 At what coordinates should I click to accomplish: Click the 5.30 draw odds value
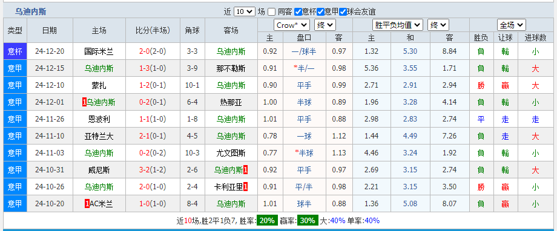410,51
